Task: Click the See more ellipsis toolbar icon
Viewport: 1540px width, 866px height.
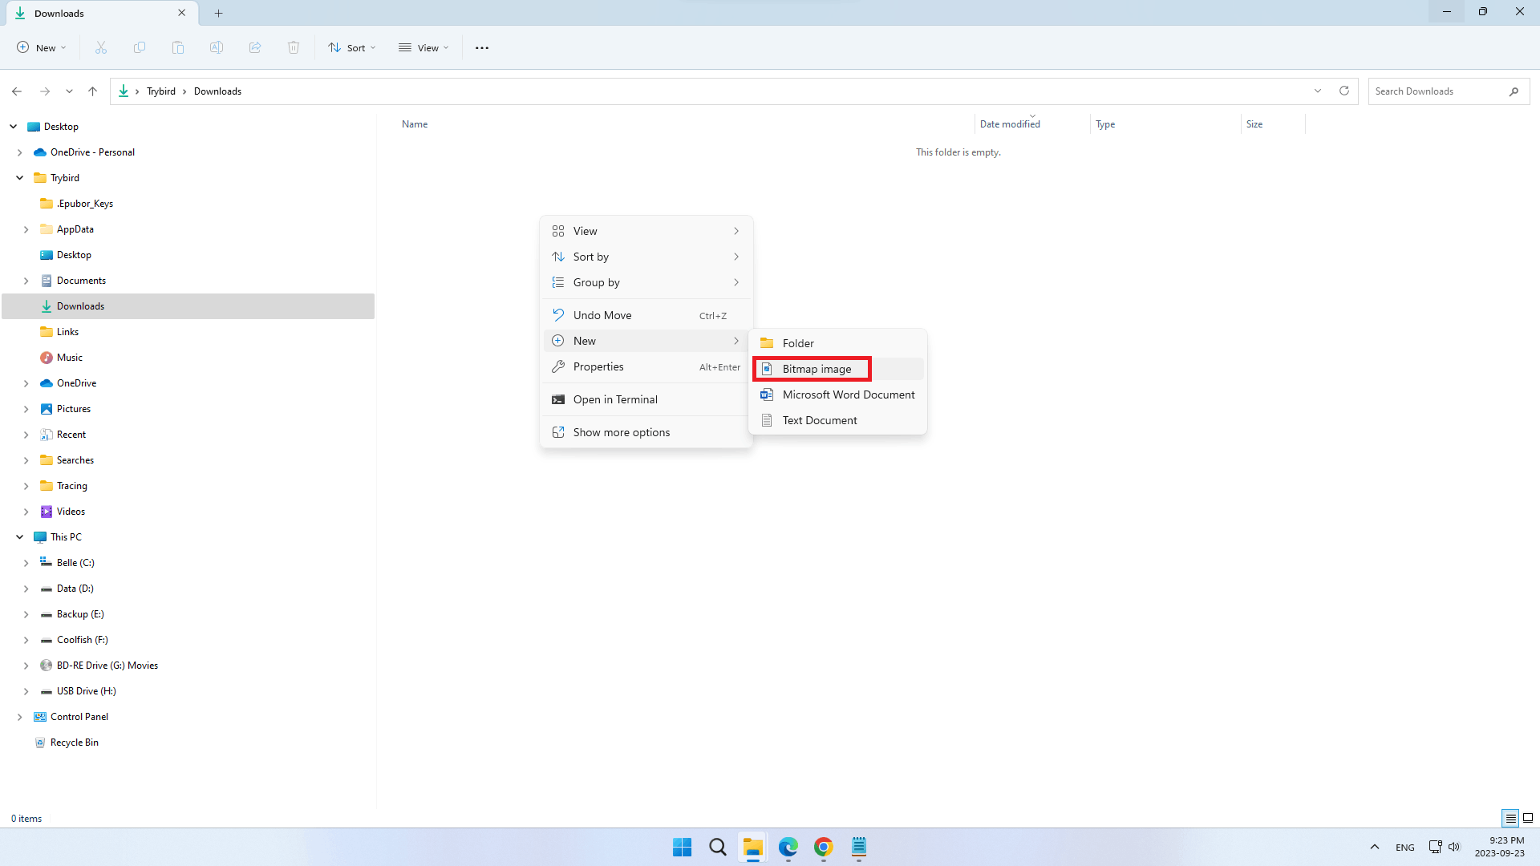Action: tap(482, 48)
